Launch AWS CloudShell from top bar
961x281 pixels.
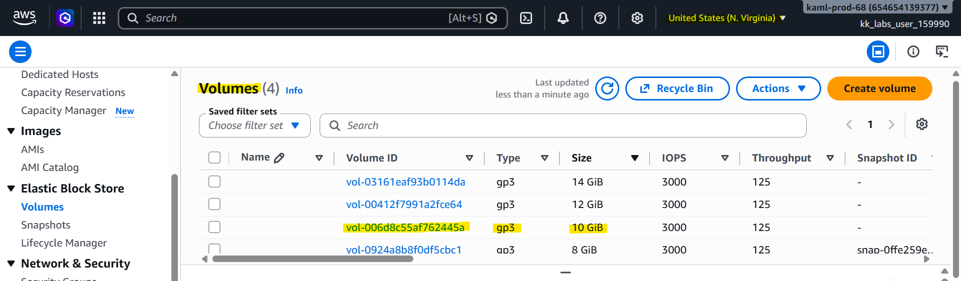pos(526,18)
